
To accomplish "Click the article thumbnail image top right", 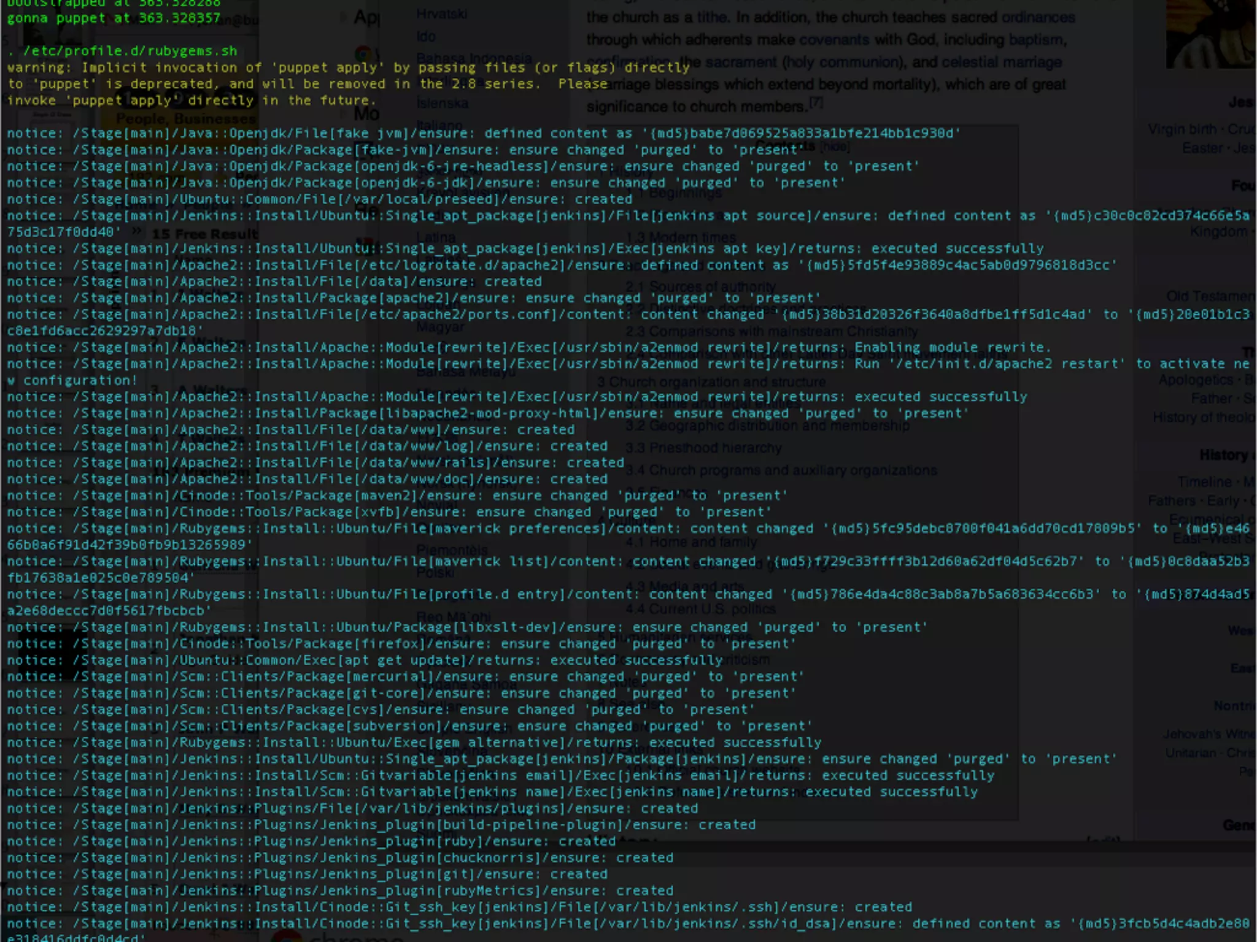I will pyautogui.click(x=1210, y=34).
